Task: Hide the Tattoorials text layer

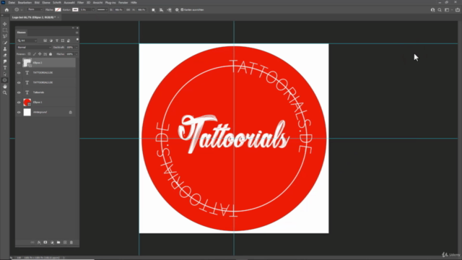Action: 19,92
